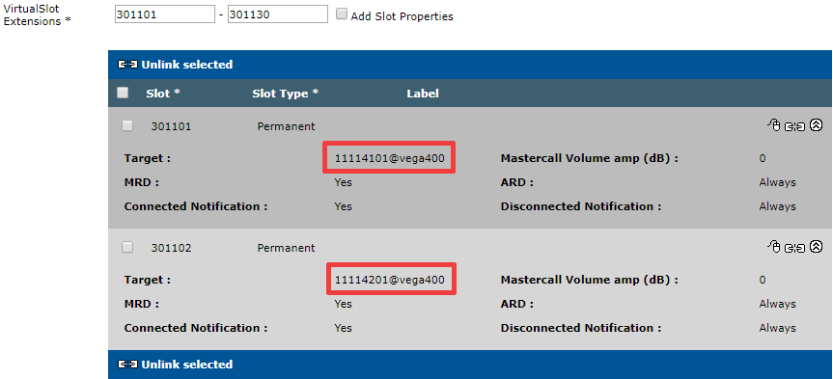
Task: Click the extension start field 301101
Action: tap(165, 14)
